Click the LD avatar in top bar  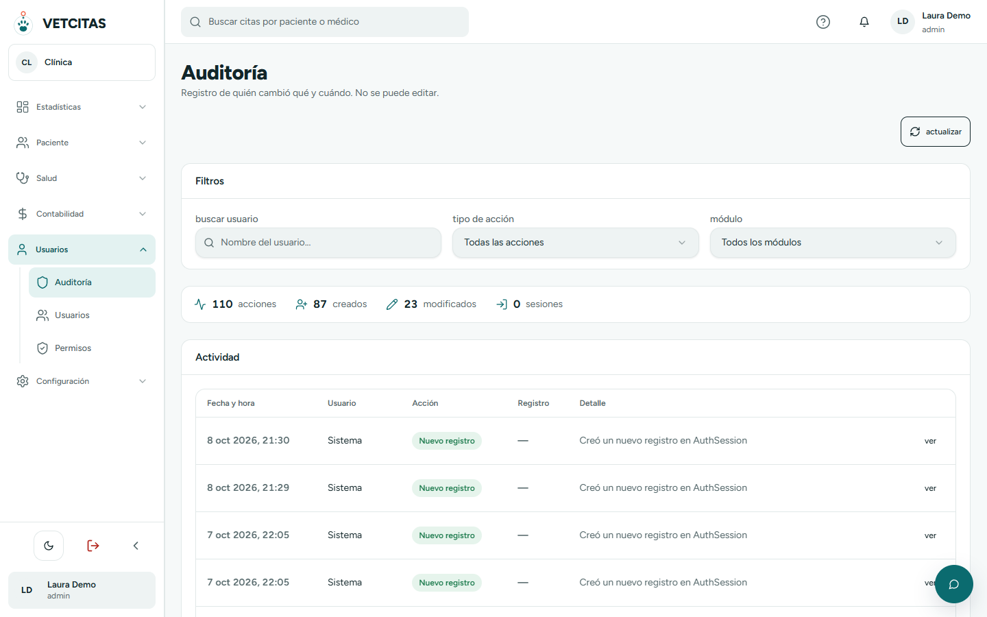(903, 21)
